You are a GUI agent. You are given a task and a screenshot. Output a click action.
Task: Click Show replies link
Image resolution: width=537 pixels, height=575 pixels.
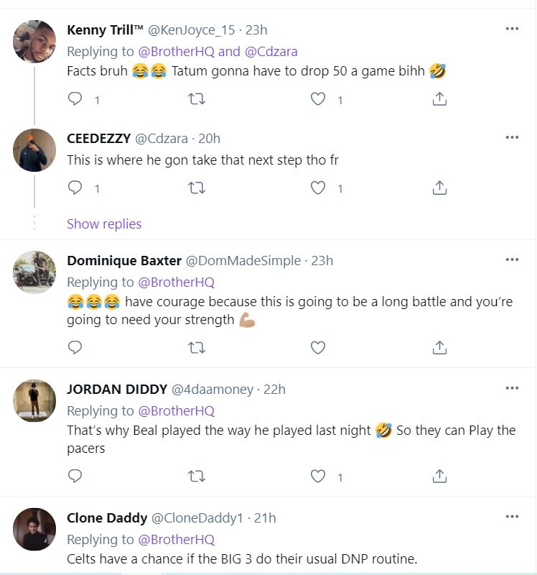tap(104, 224)
